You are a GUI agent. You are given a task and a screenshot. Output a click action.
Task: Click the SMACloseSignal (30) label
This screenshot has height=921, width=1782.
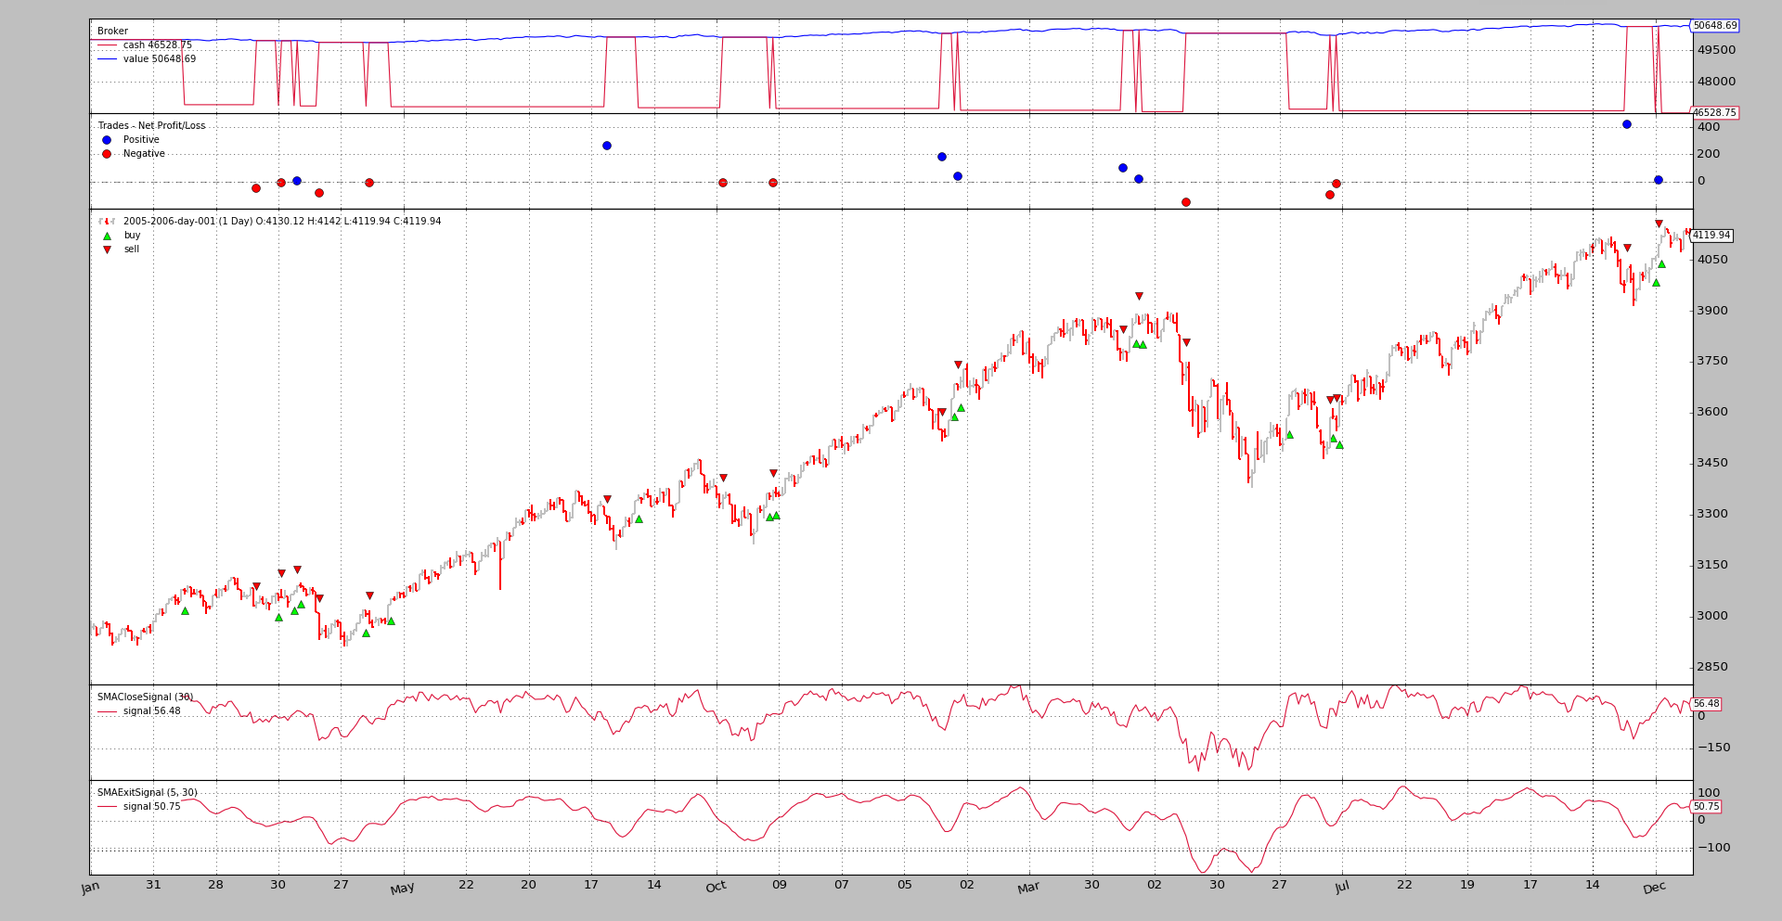(145, 697)
